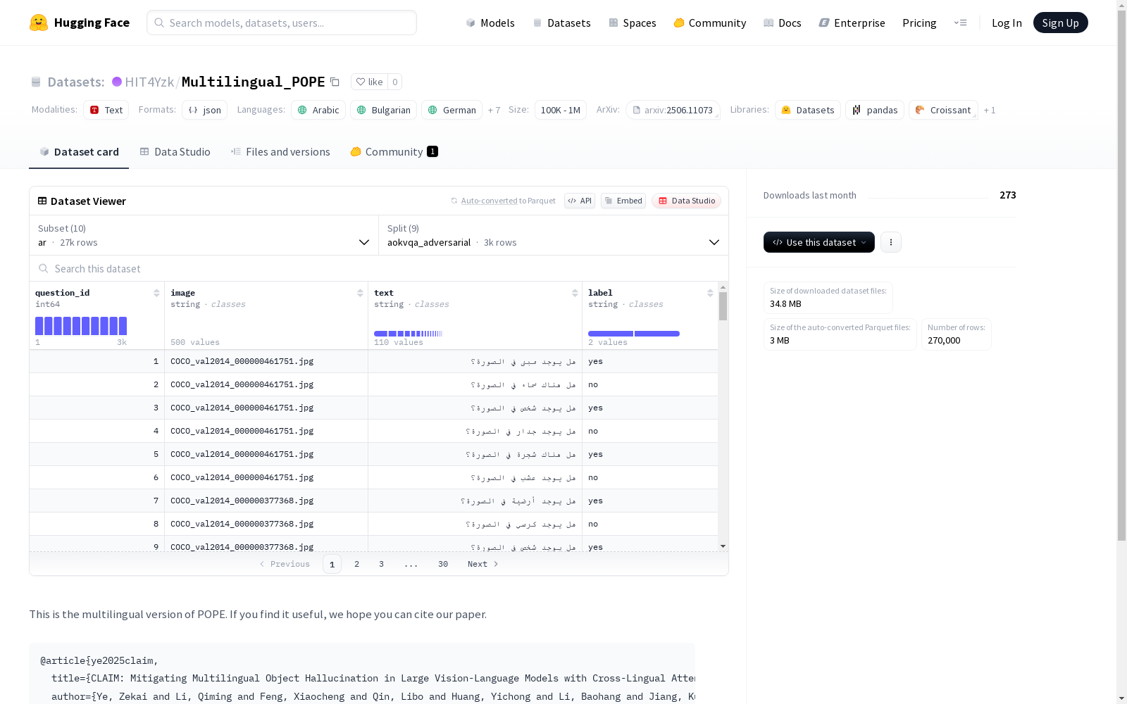Click the Embed button
The image size is (1127, 704).
coord(623,201)
